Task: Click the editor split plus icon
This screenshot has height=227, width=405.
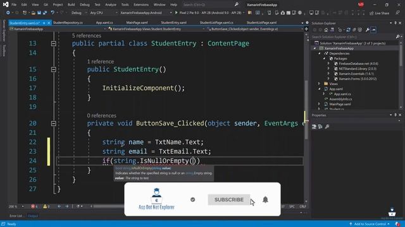Action: 306,29
